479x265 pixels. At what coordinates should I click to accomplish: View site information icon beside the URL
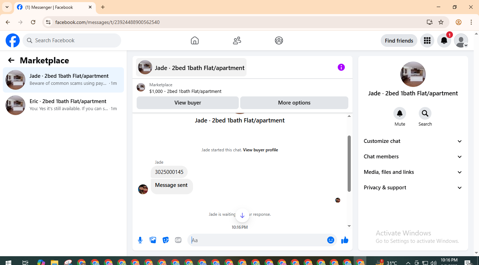pos(49,22)
